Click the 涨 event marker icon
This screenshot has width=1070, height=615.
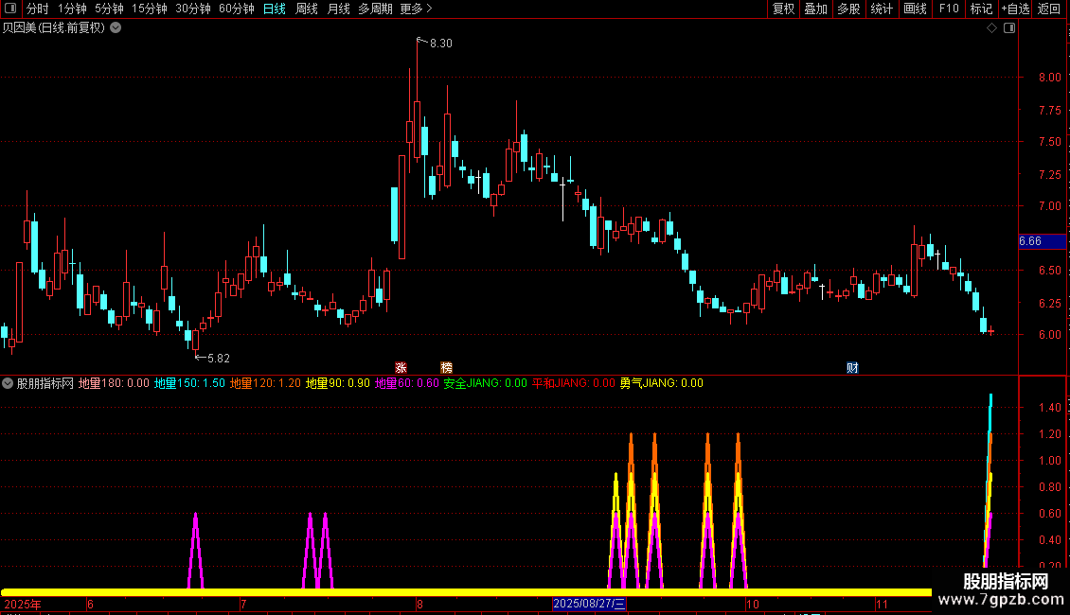coord(401,367)
